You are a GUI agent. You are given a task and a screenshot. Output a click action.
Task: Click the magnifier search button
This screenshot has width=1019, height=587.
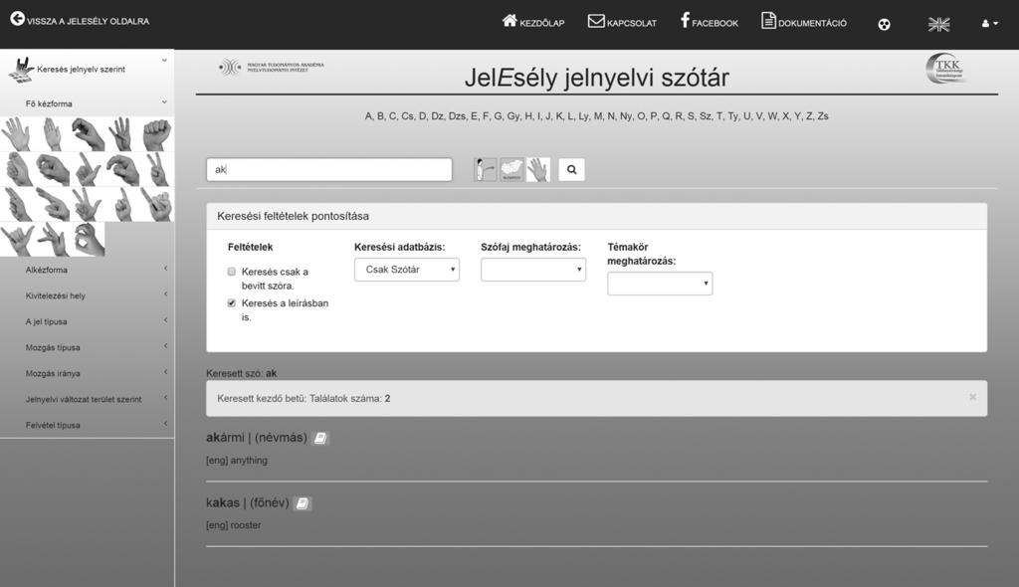(571, 170)
